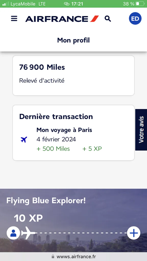Screen dimensions: 147x261
Task: Select the Dernière transaction heading
Action: point(56,116)
